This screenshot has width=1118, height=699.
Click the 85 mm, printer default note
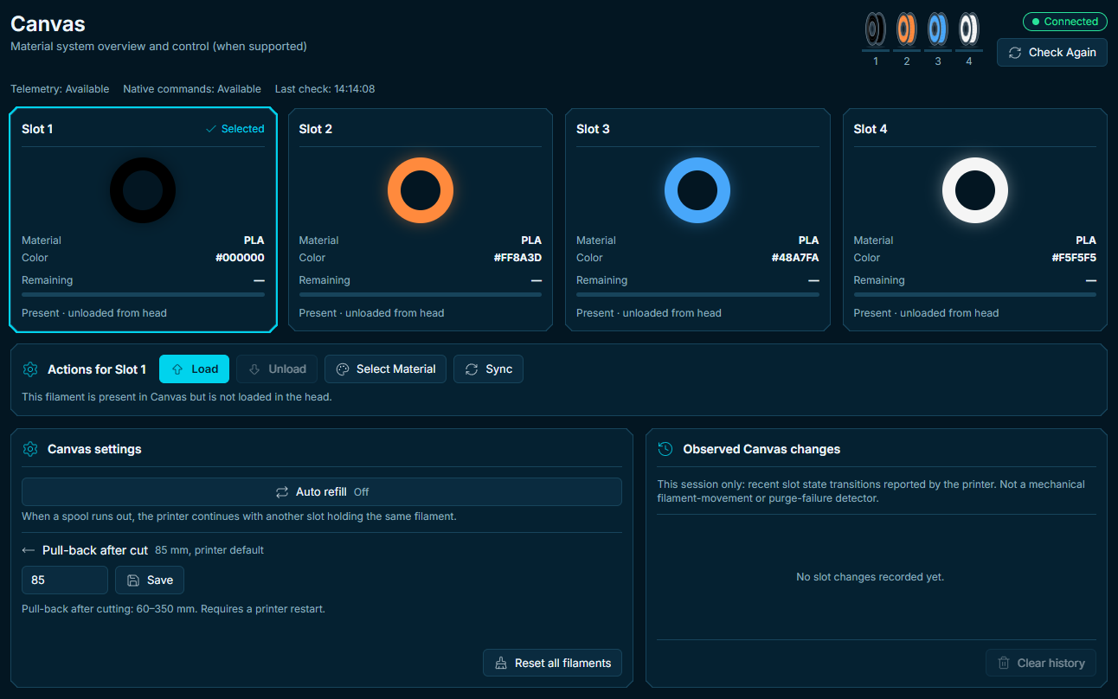(209, 550)
